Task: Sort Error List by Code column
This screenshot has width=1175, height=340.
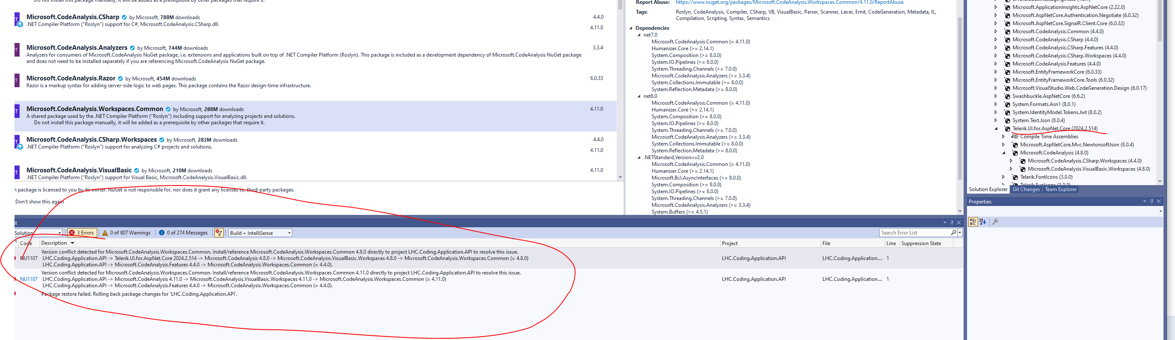Action: (26, 243)
